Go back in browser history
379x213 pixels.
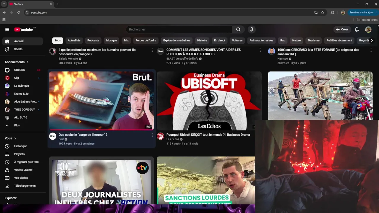(4, 12)
